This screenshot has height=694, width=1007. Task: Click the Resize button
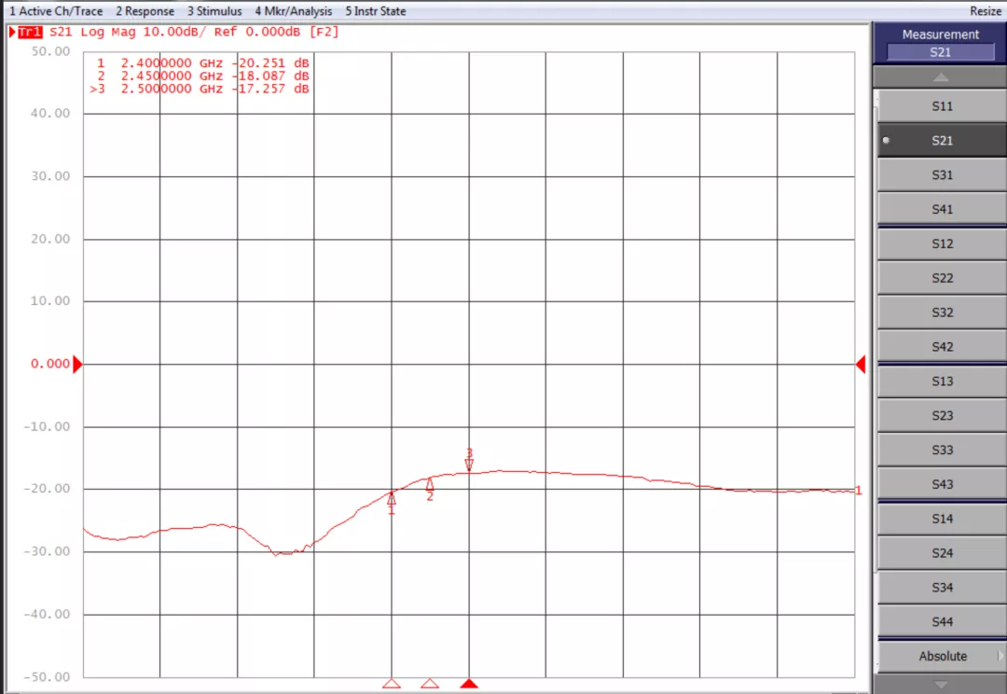(x=985, y=11)
